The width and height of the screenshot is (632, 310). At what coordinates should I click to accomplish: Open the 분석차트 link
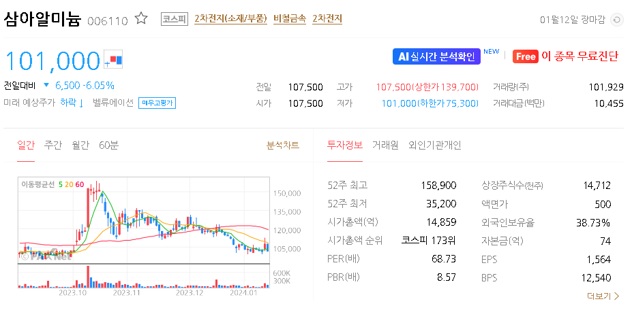pyautogui.click(x=283, y=145)
